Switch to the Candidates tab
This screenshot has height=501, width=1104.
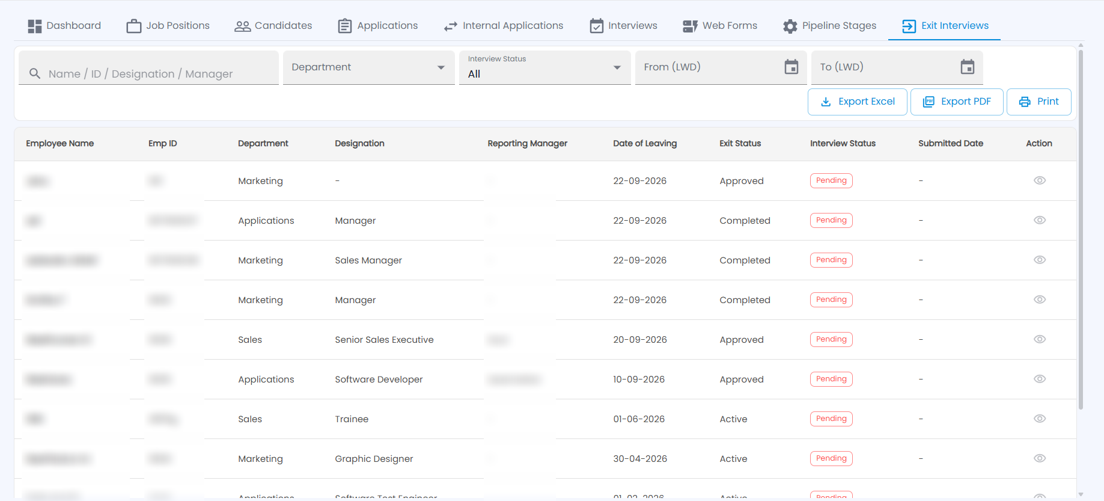(273, 26)
